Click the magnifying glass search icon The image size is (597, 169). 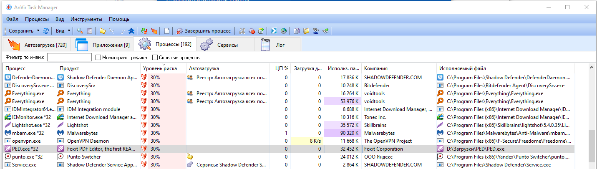pos(79,31)
